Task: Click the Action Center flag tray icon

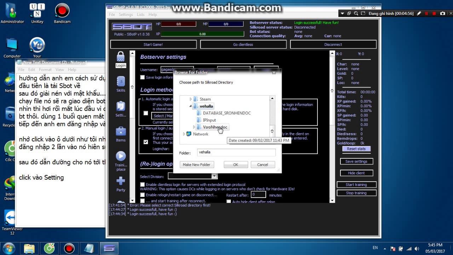Action: pyautogui.click(x=393, y=248)
